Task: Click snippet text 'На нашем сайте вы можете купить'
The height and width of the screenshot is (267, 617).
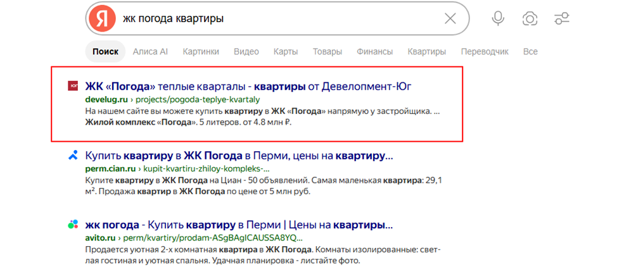Action: (154, 112)
